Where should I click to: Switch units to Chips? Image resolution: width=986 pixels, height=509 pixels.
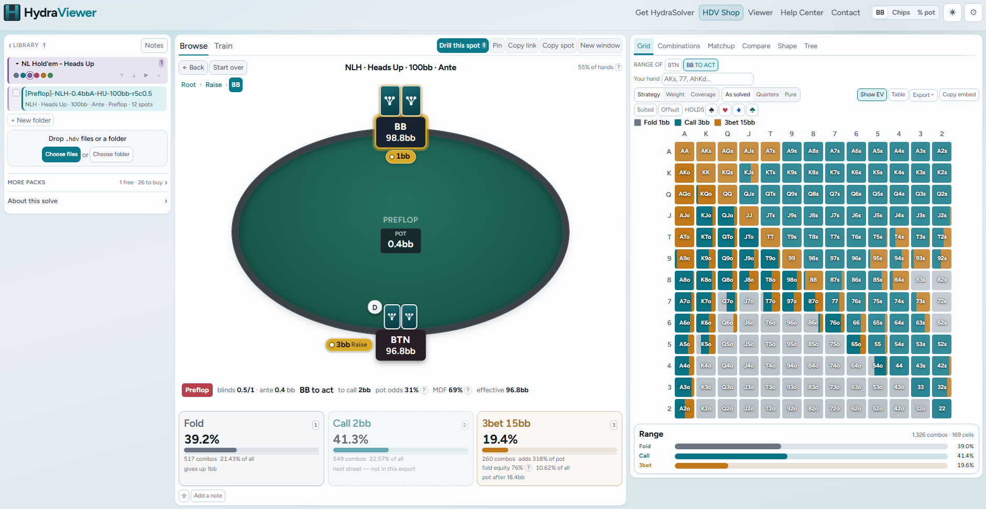point(901,13)
